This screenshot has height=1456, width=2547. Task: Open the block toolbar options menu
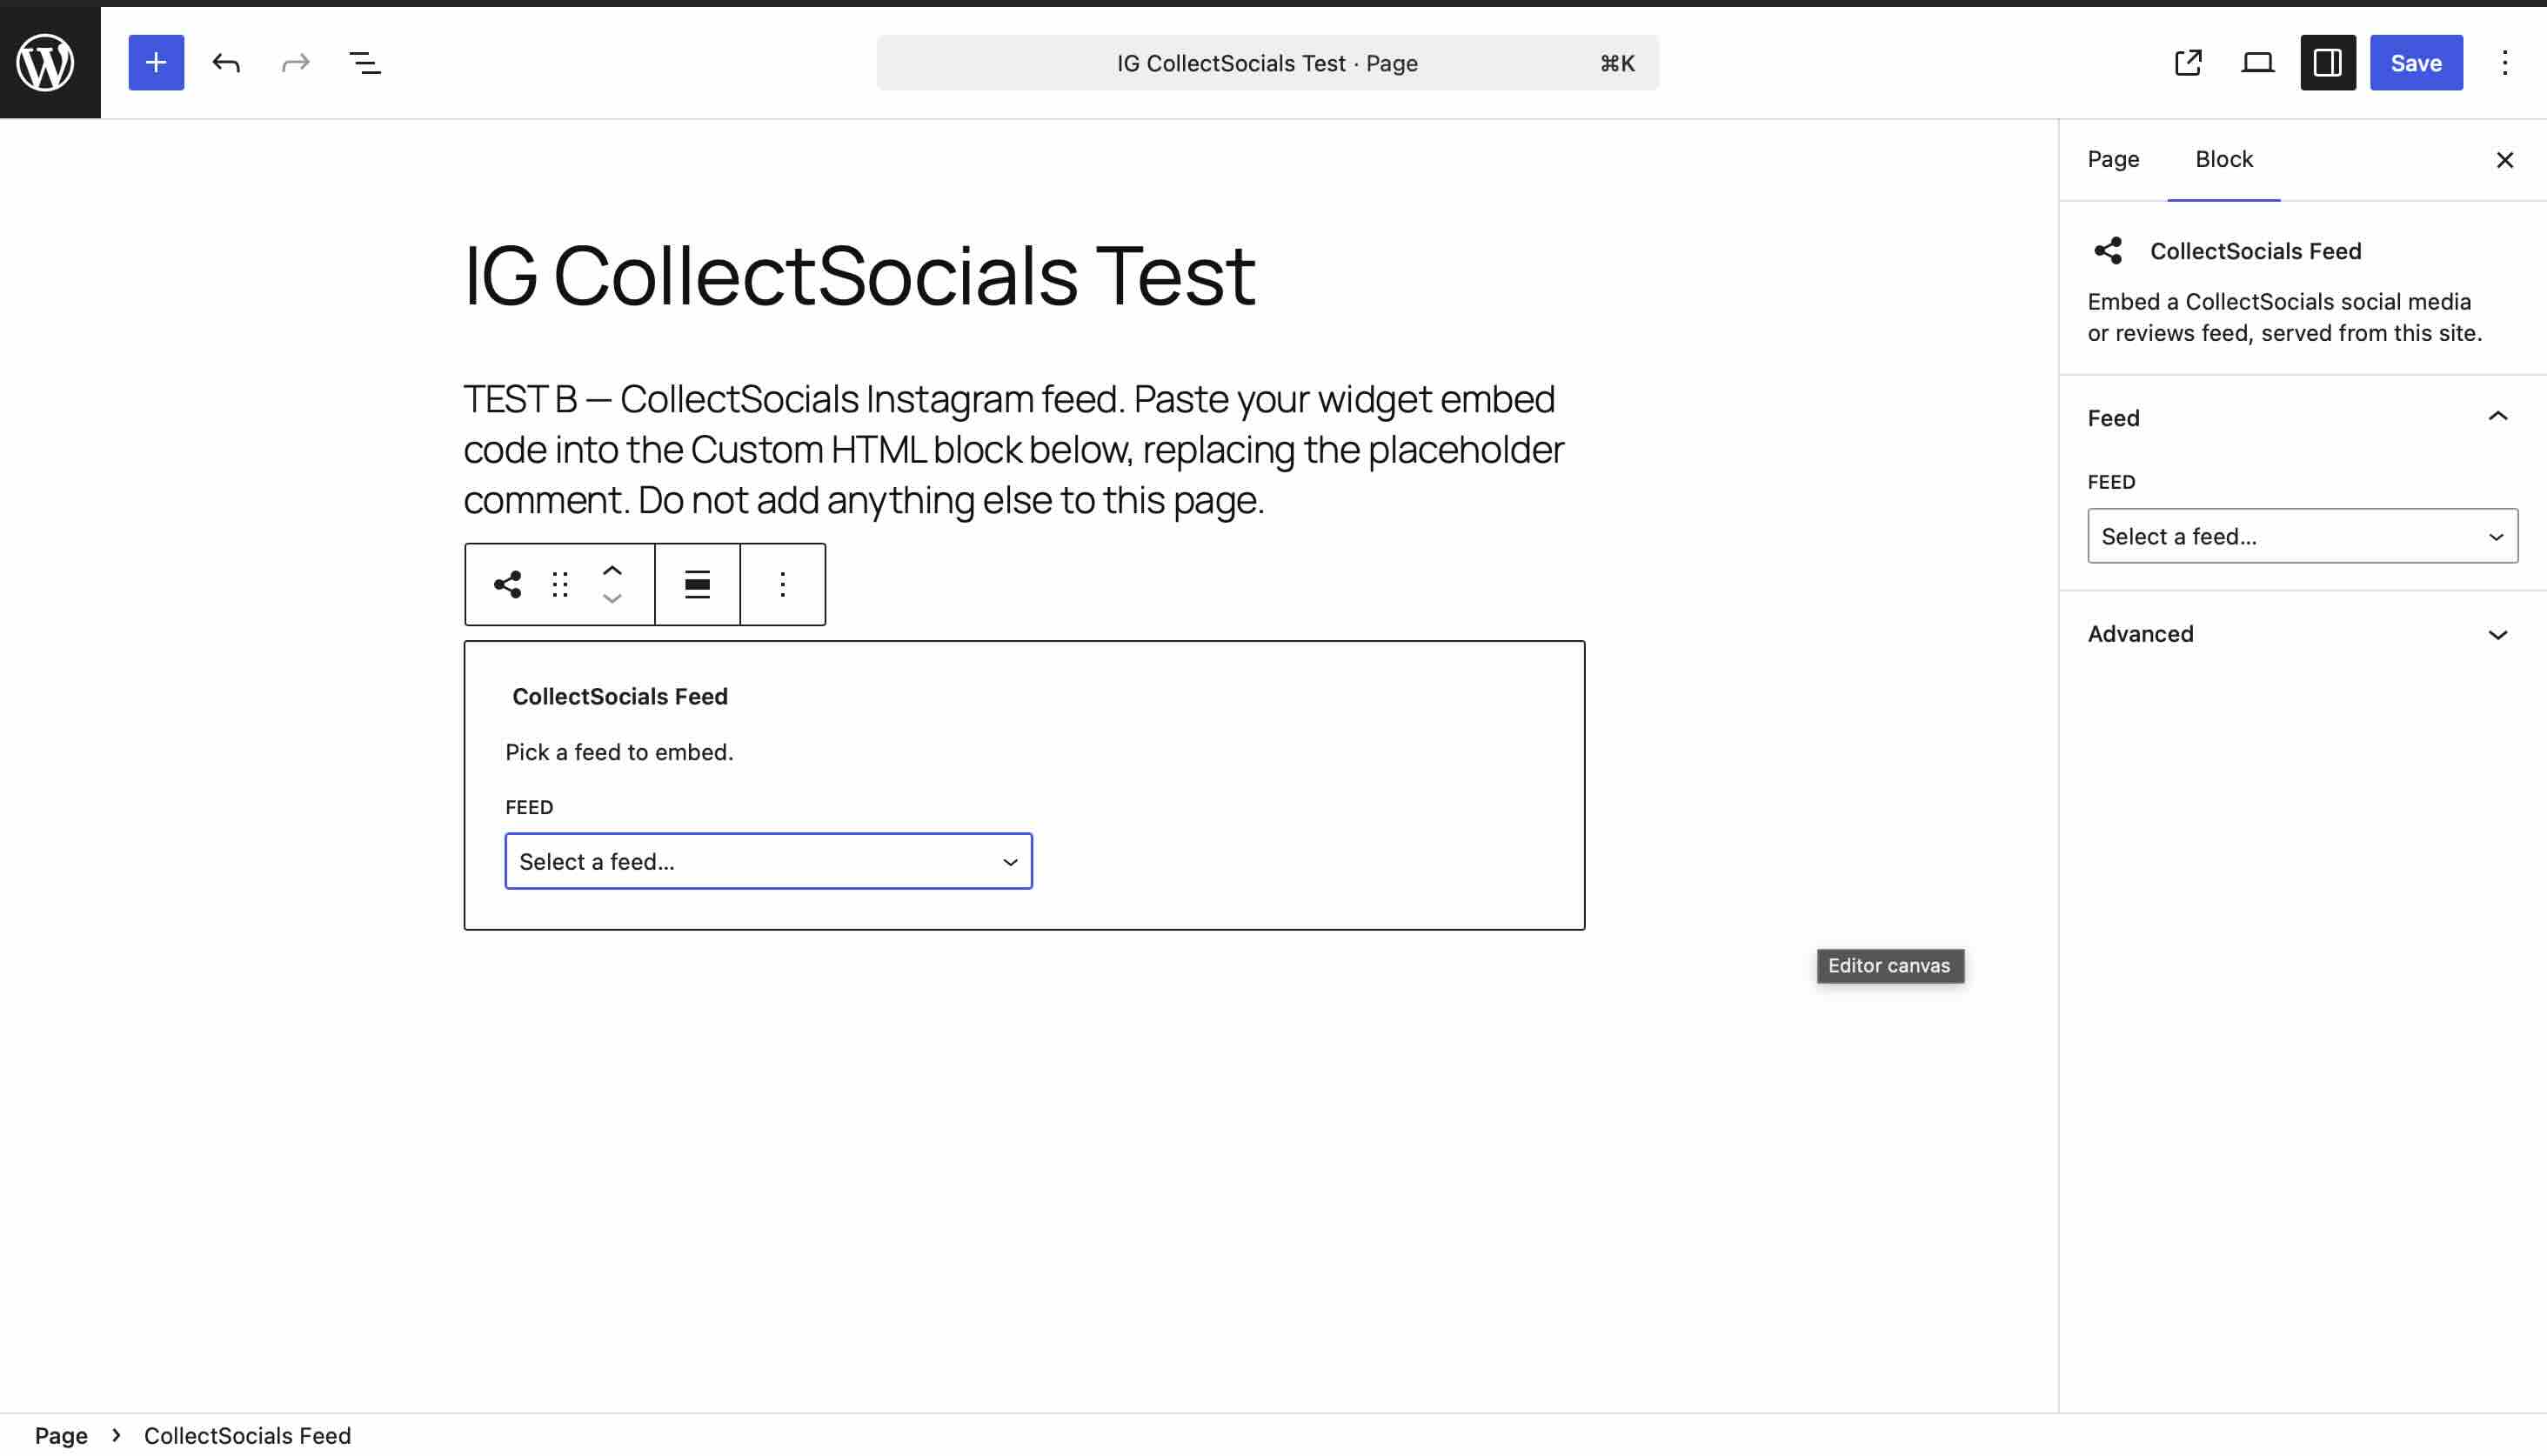click(783, 584)
